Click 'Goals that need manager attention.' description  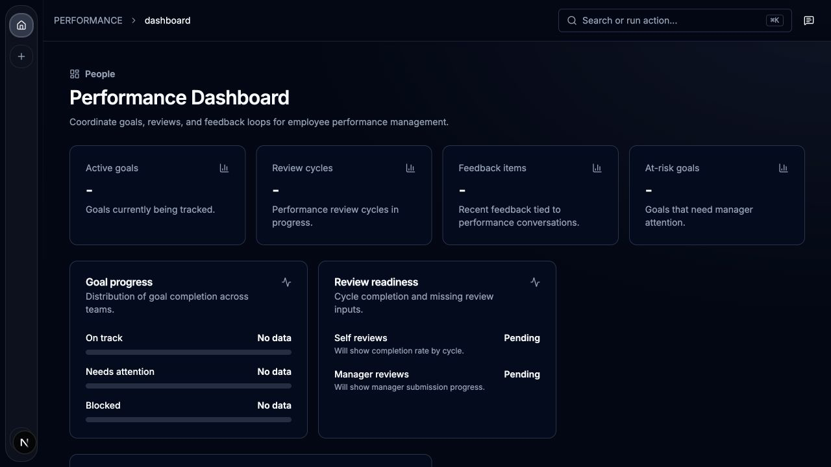coord(699,216)
